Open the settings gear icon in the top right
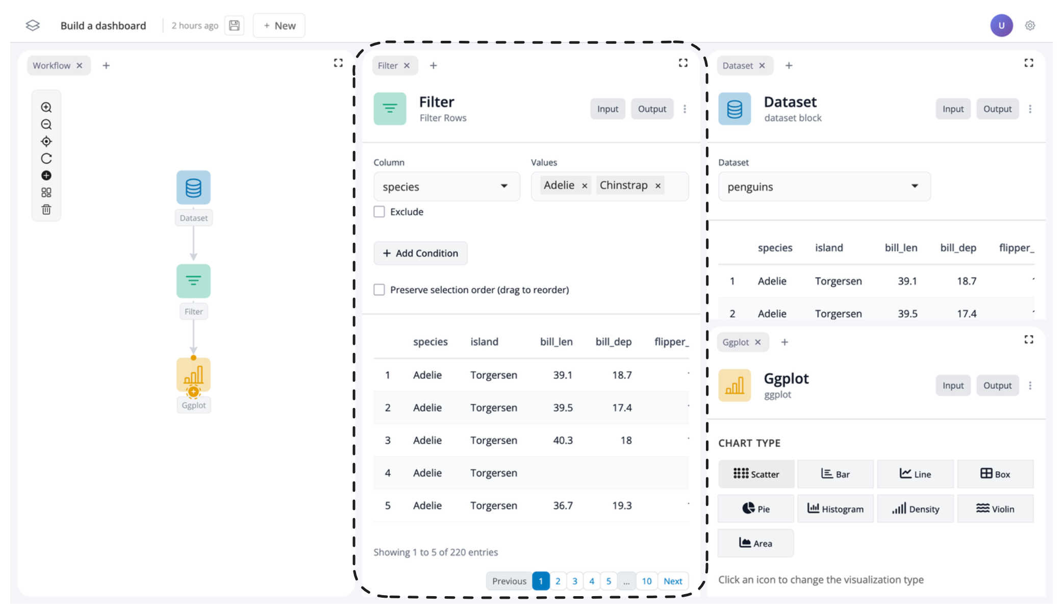Screen dimensions: 1063x614 point(1030,25)
